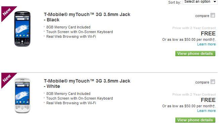219x134 pixels.
Task: Click the Black phone's Real Web Browsing bullet
Action: pyautogui.click(x=71, y=36)
